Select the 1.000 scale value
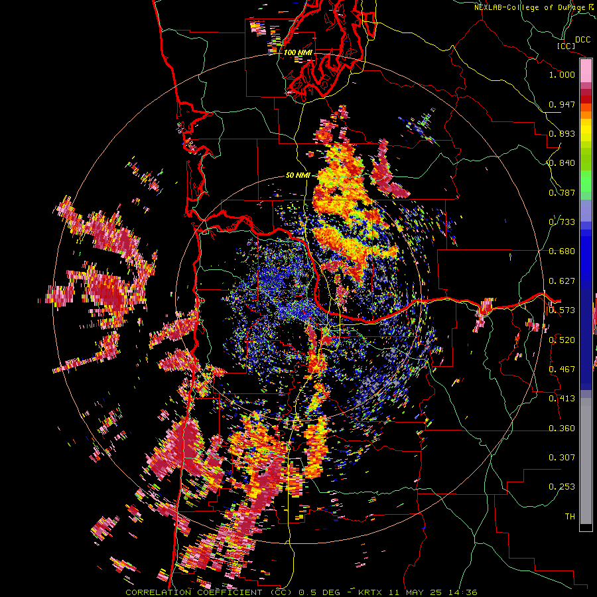597x597 pixels. pos(562,74)
